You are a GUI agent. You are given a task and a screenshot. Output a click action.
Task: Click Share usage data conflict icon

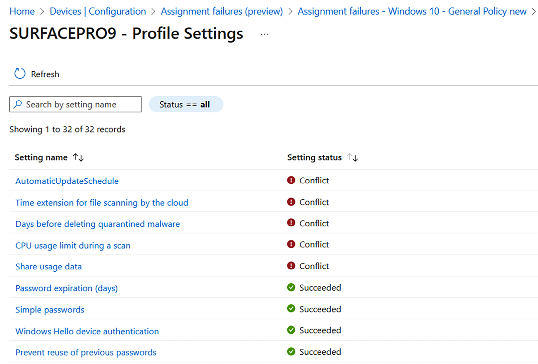[x=291, y=266]
